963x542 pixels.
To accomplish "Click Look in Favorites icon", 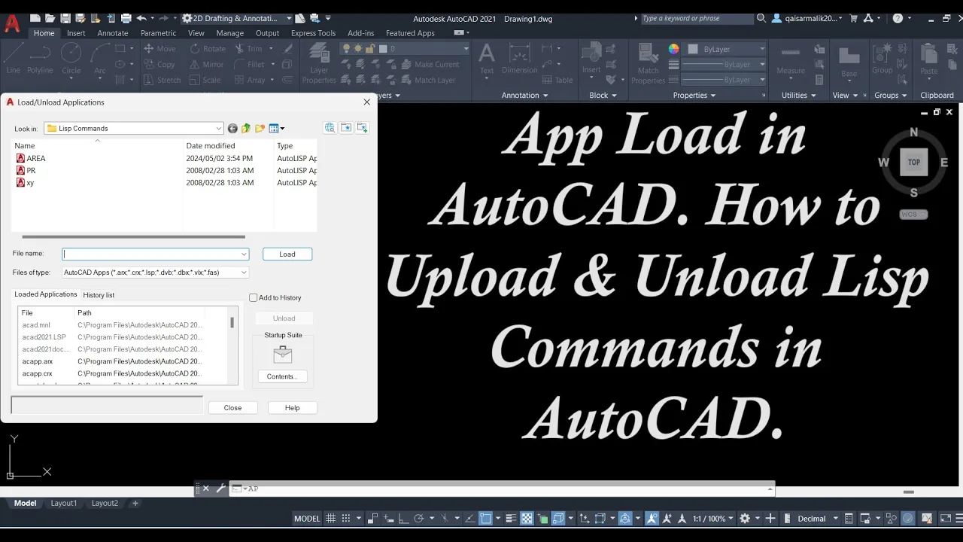I will click(x=346, y=128).
